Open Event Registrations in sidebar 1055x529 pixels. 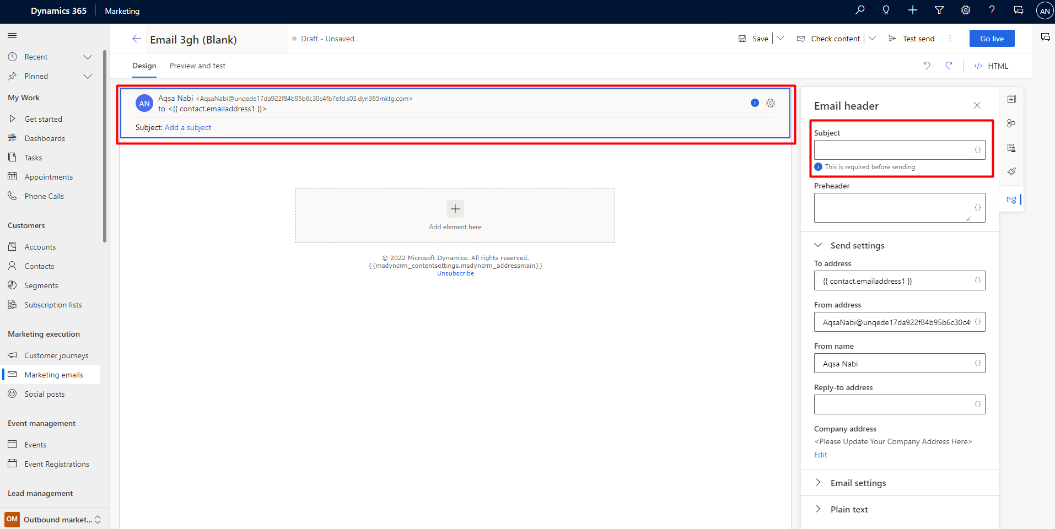(51, 464)
